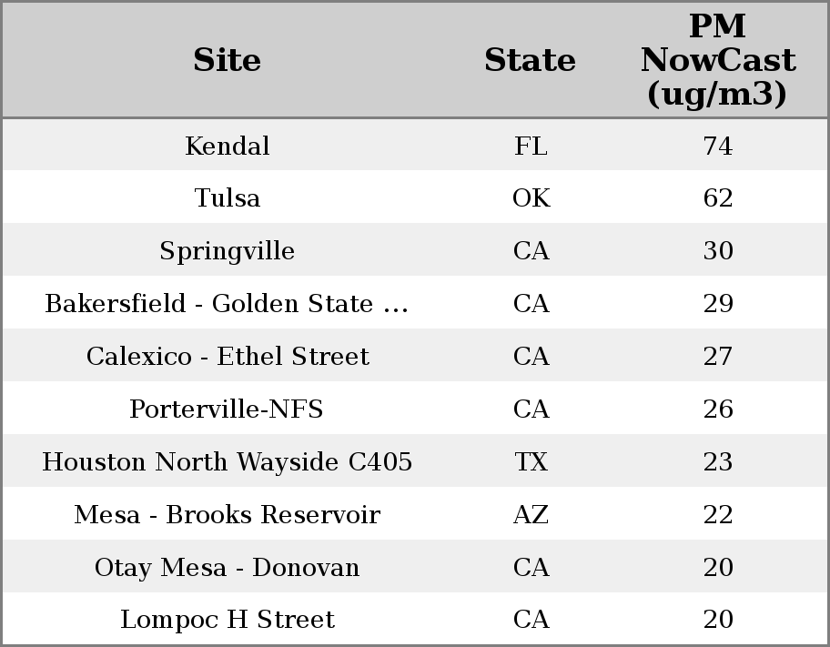The image size is (830, 647).
Task: Select the Kendal site cell
Action: [x=227, y=146]
